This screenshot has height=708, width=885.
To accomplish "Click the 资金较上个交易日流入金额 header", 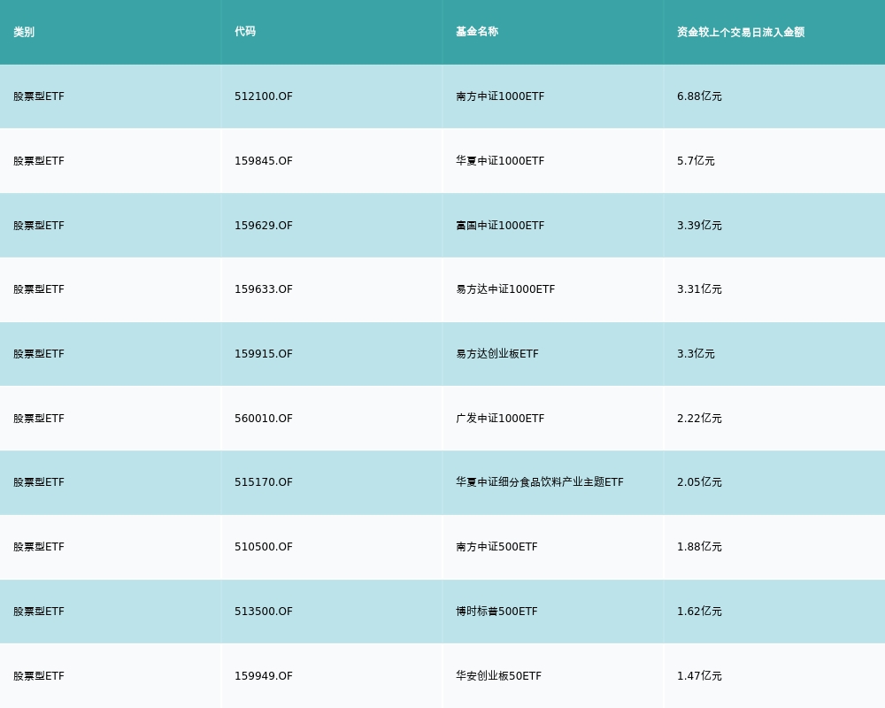I will pyautogui.click(x=741, y=32).
